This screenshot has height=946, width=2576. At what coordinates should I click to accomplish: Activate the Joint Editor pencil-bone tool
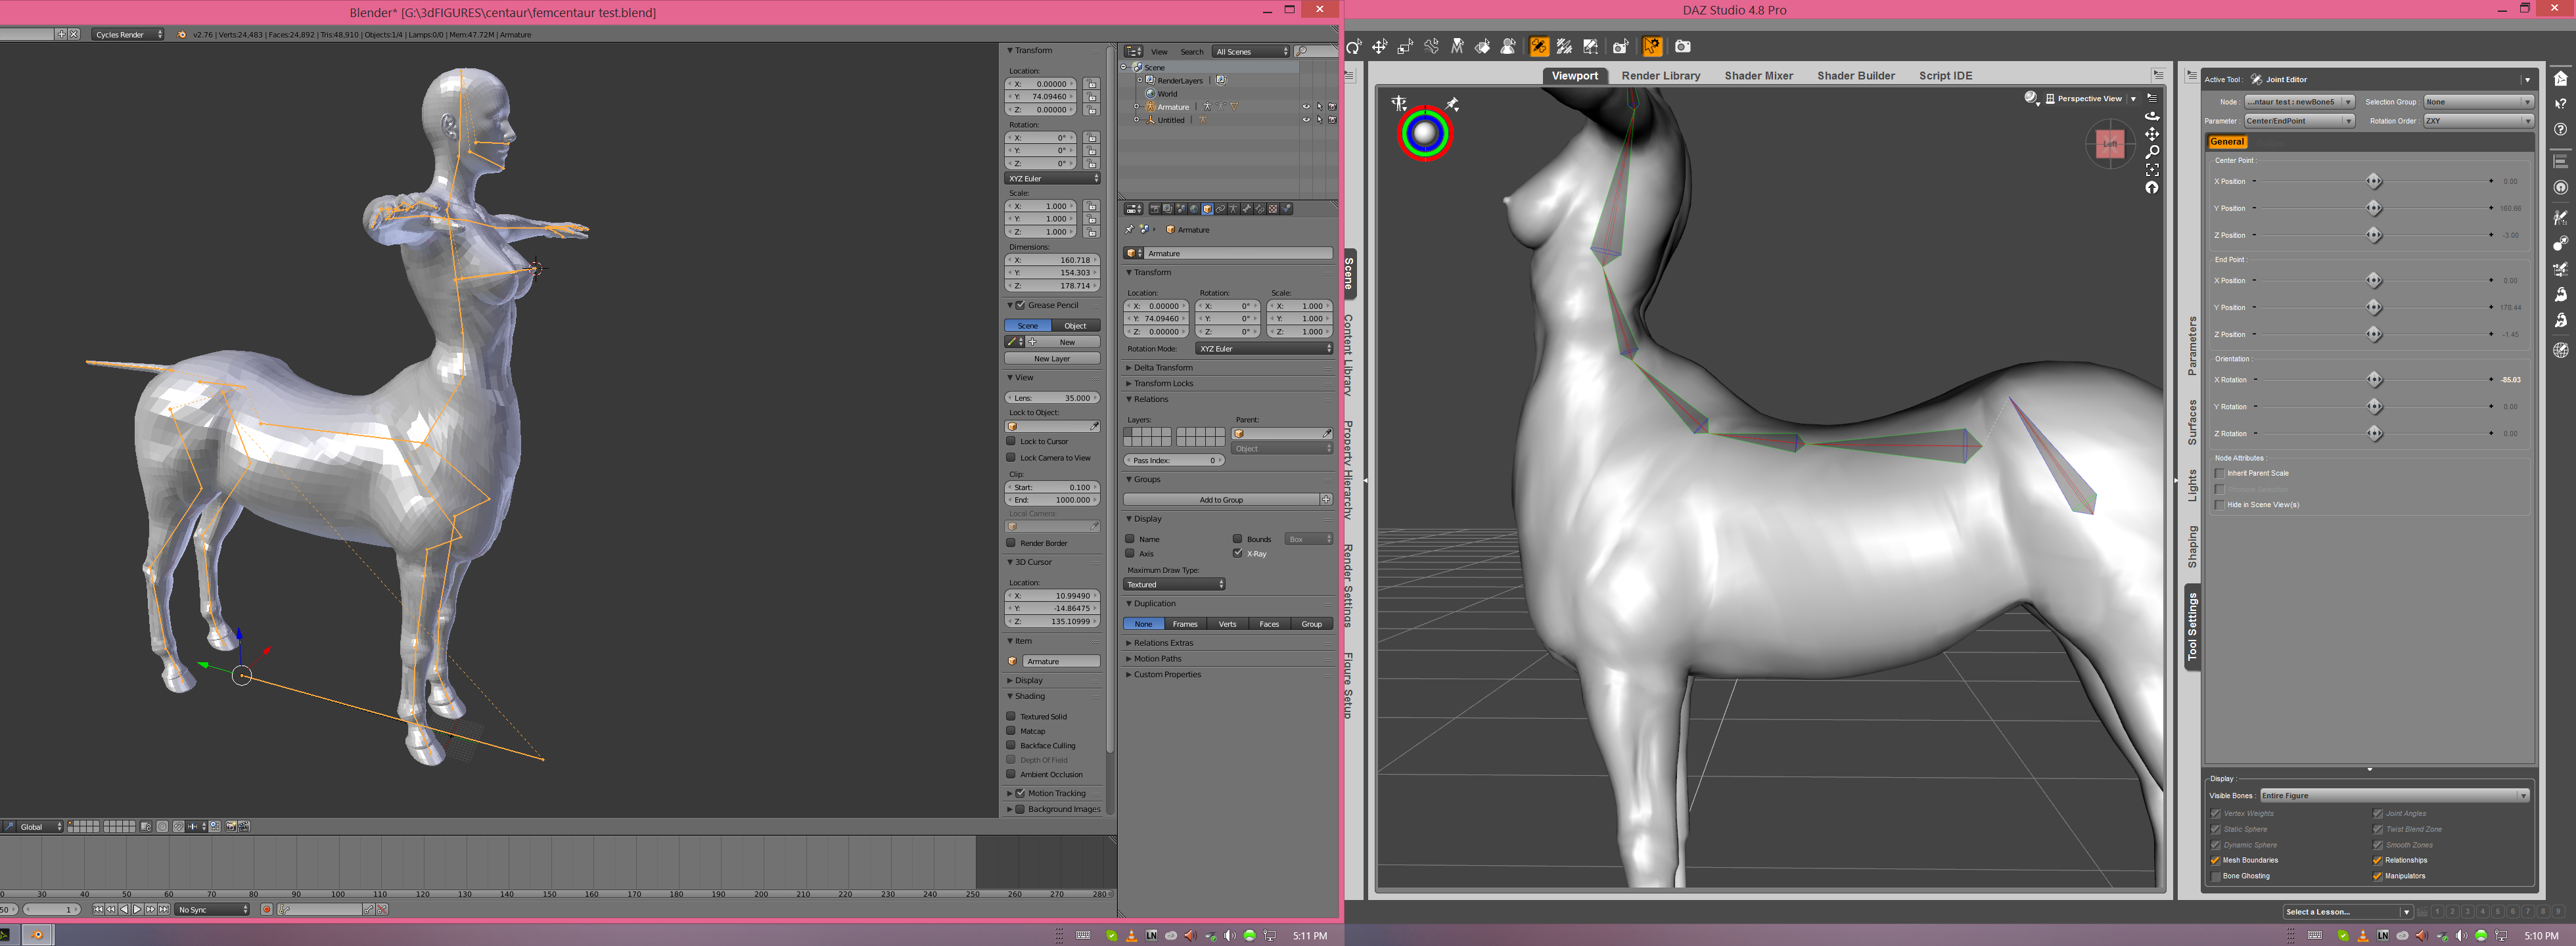1539,47
